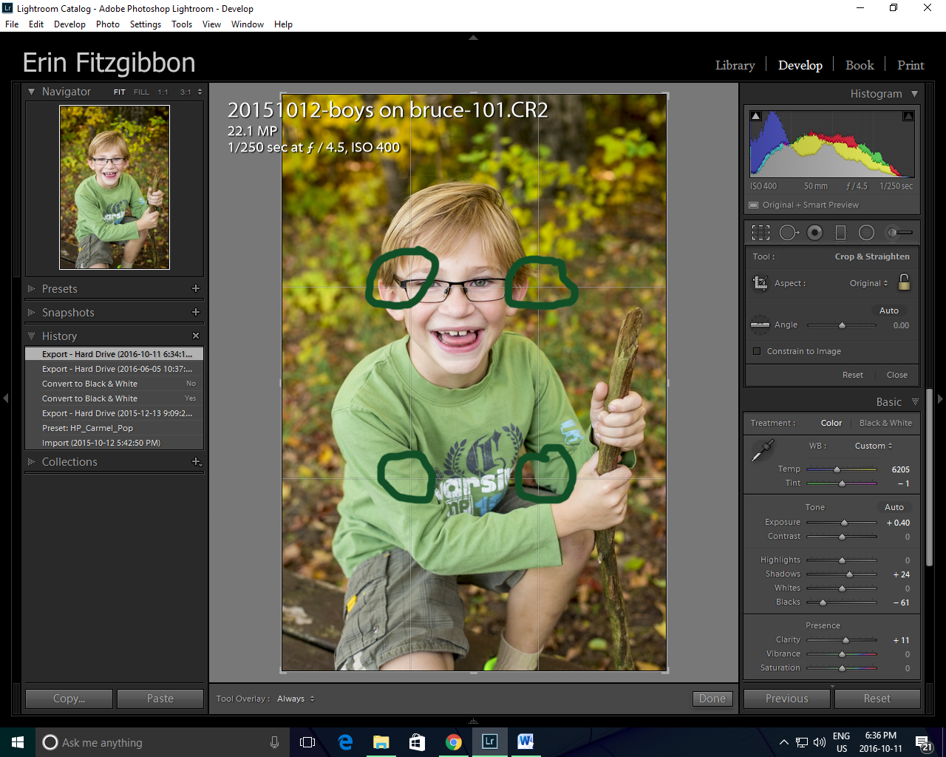Open the Photo menu
Viewport: 946px width, 757px height.
pos(107,24)
